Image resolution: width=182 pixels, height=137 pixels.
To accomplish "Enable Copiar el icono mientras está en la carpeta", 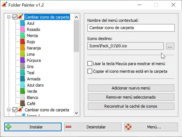I will click(90, 71).
